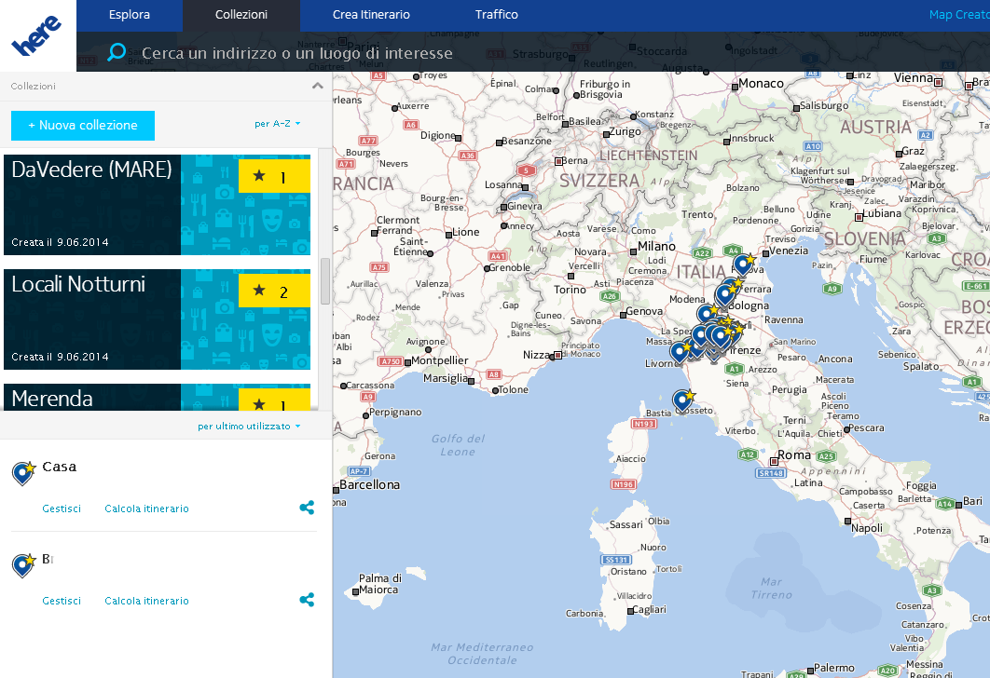
Task: Open the share icon for Casa
Action: 307,508
